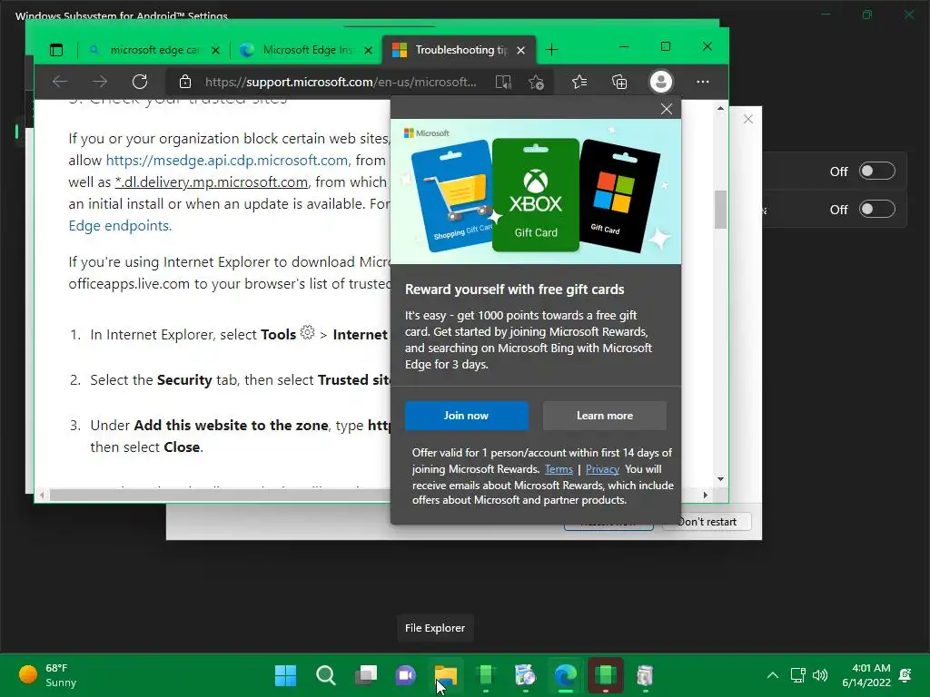Close the background dialog panel

(748, 119)
